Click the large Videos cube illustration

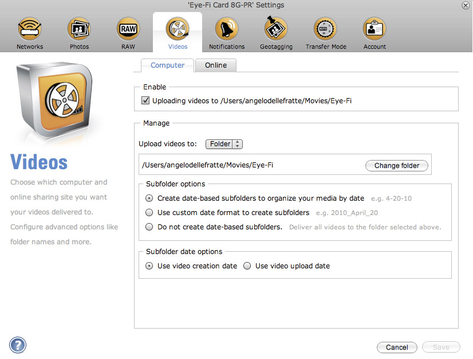pos(54,100)
